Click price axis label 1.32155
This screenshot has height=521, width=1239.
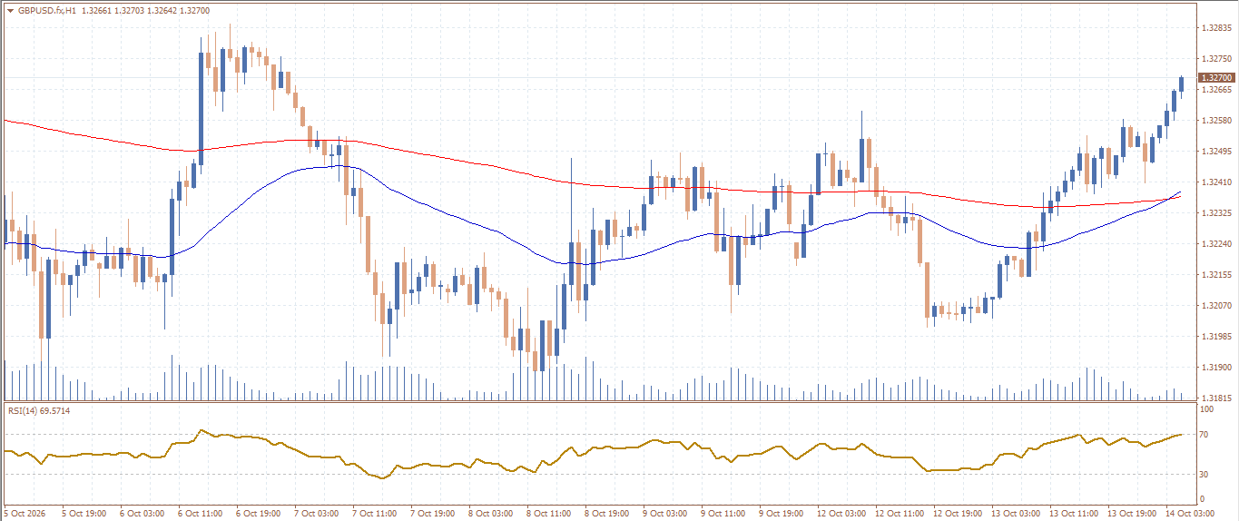click(1215, 275)
